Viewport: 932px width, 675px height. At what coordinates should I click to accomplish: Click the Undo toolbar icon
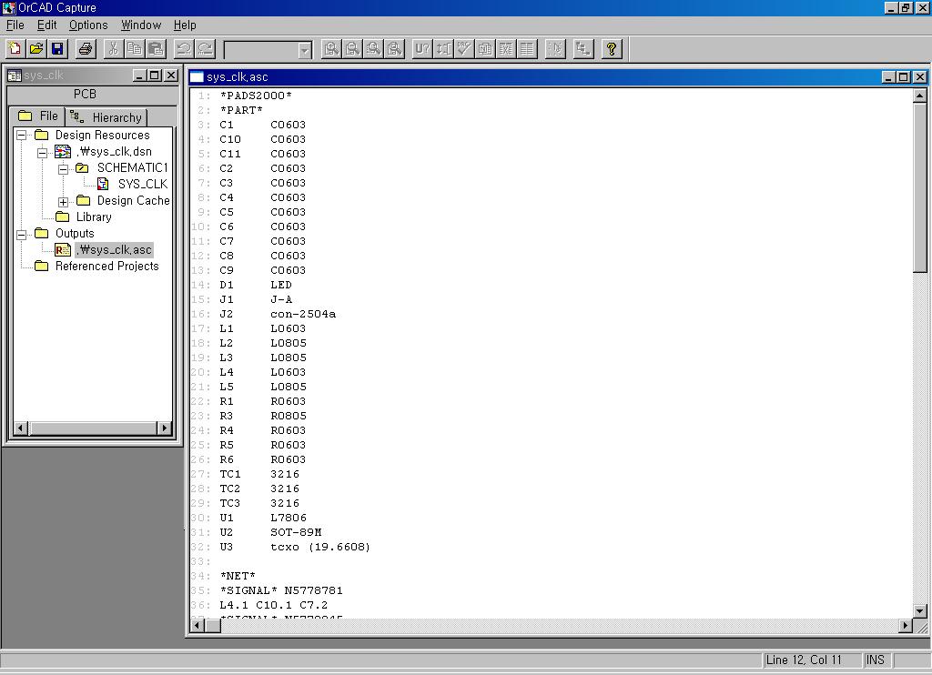click(x=184, y=49)
